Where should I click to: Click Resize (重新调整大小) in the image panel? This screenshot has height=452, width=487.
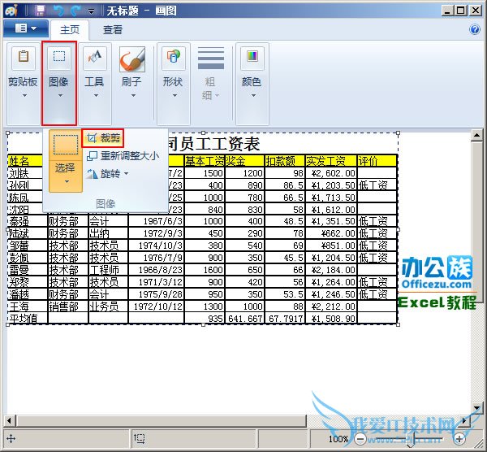tap(123, 156)
